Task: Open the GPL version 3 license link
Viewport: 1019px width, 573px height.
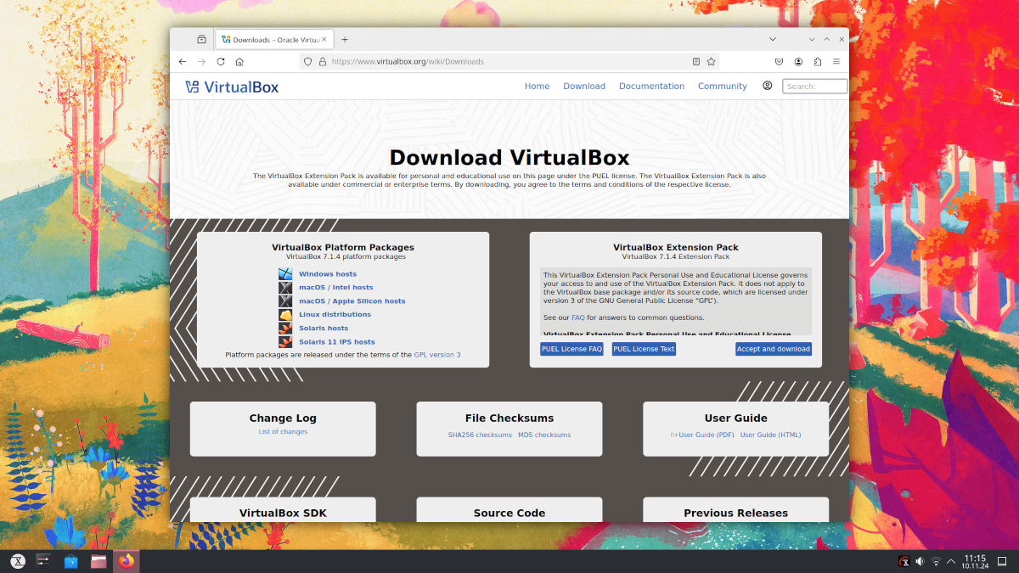Action: [437, 355]
